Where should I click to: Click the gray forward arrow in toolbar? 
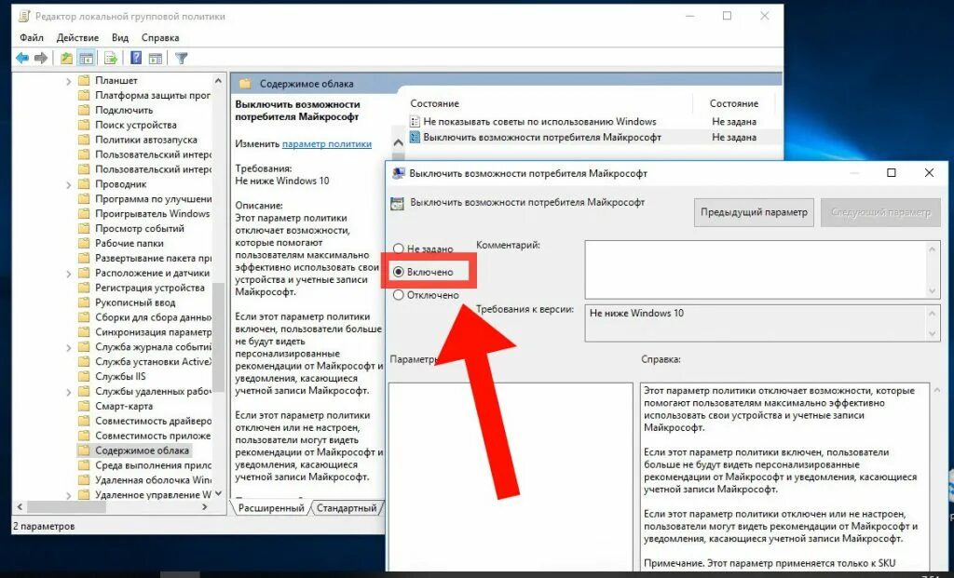coord(41,58)
